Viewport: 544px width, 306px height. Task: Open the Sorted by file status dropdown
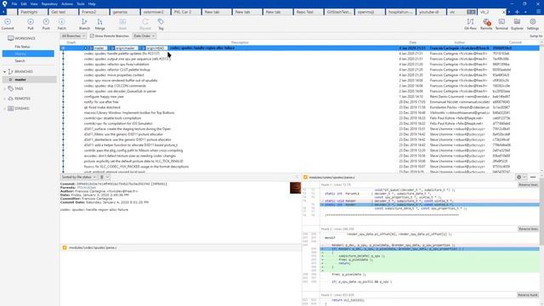(78, 177)
